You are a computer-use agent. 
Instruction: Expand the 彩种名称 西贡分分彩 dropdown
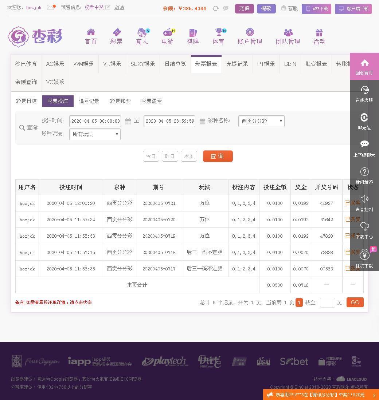pos(261,121)
